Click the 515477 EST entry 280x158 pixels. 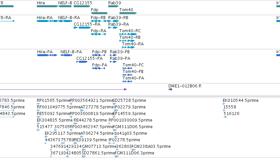(x=45, y=127)
